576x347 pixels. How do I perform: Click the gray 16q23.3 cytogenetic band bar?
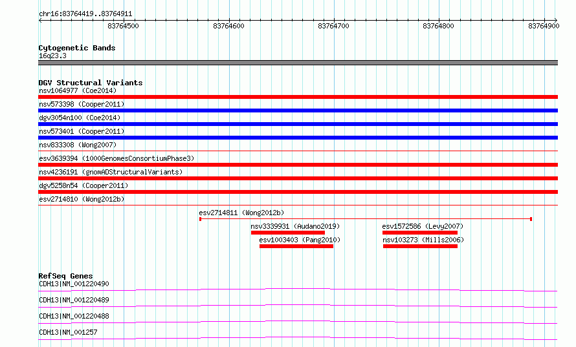pos(298,63)
